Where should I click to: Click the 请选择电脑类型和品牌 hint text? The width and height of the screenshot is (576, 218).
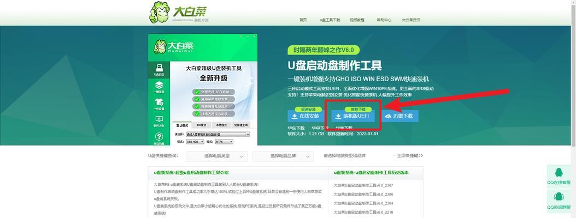tap(345, 156)
